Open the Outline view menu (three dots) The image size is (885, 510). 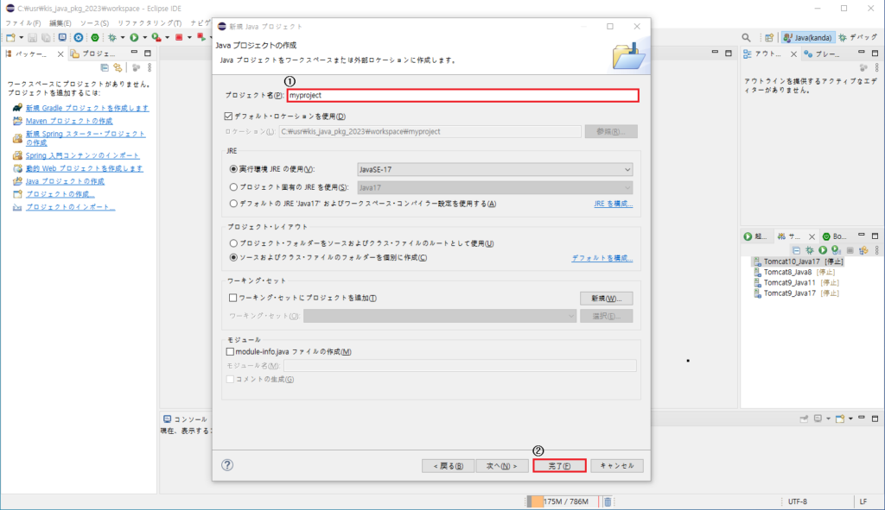pyautogui.click(x=876, y=67)
